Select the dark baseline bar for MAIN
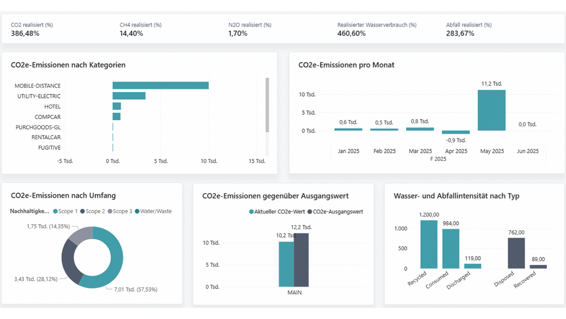Viewport: 566px width, 319px height. pos(301,260)
